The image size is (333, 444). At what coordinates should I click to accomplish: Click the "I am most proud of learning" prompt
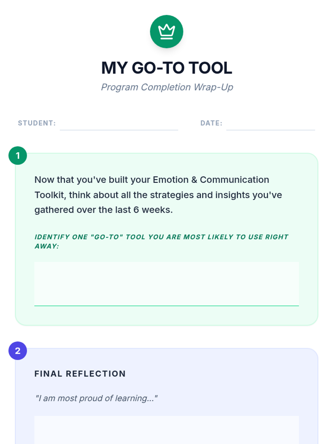(96, 398)
